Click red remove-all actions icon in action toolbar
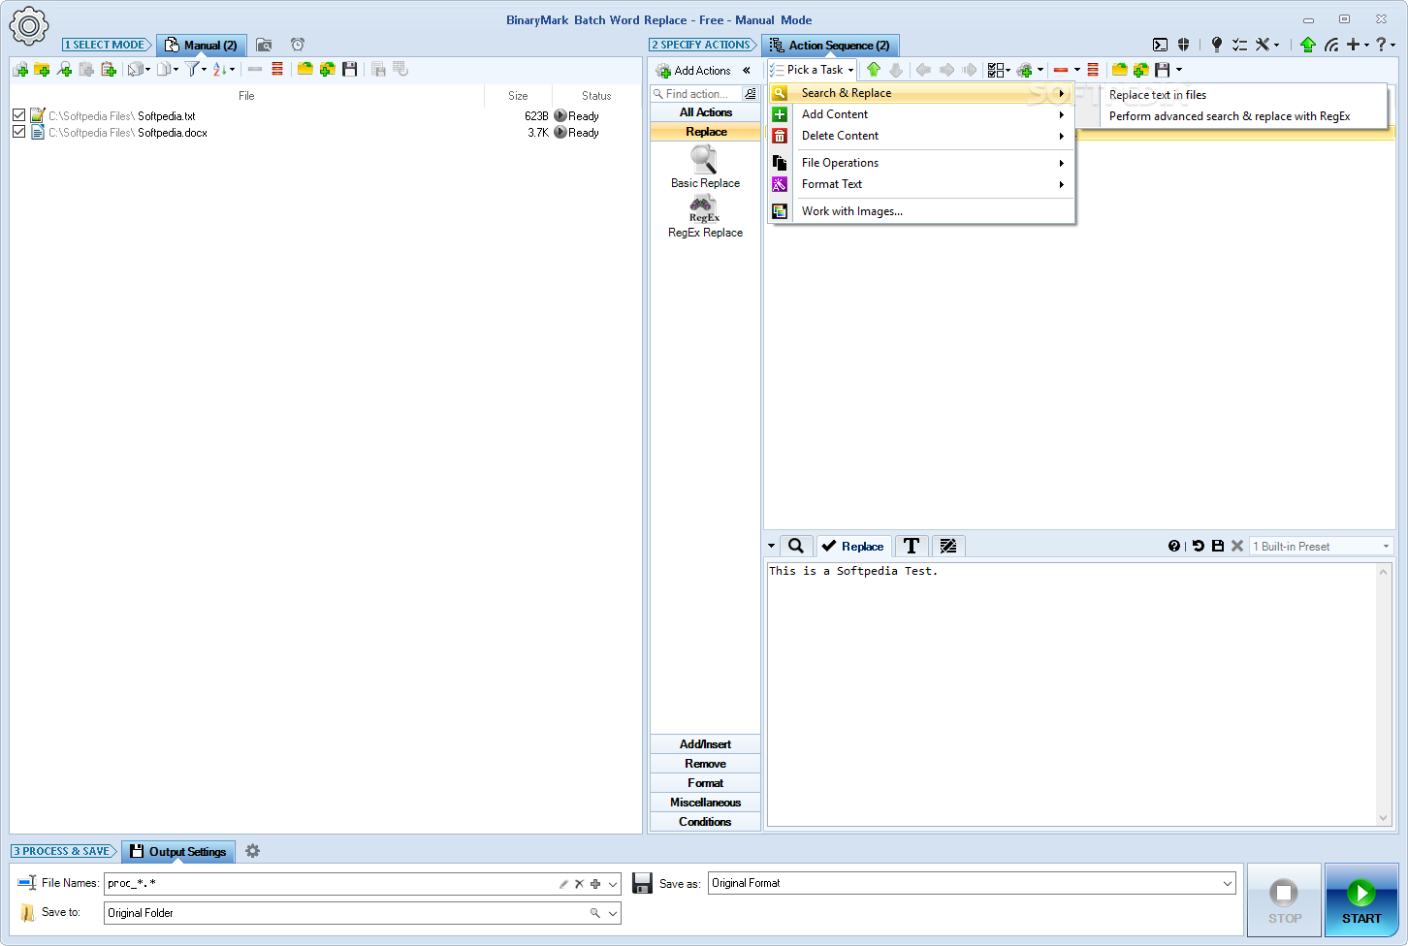The image size is (1408, 946). coord(1093,70)
